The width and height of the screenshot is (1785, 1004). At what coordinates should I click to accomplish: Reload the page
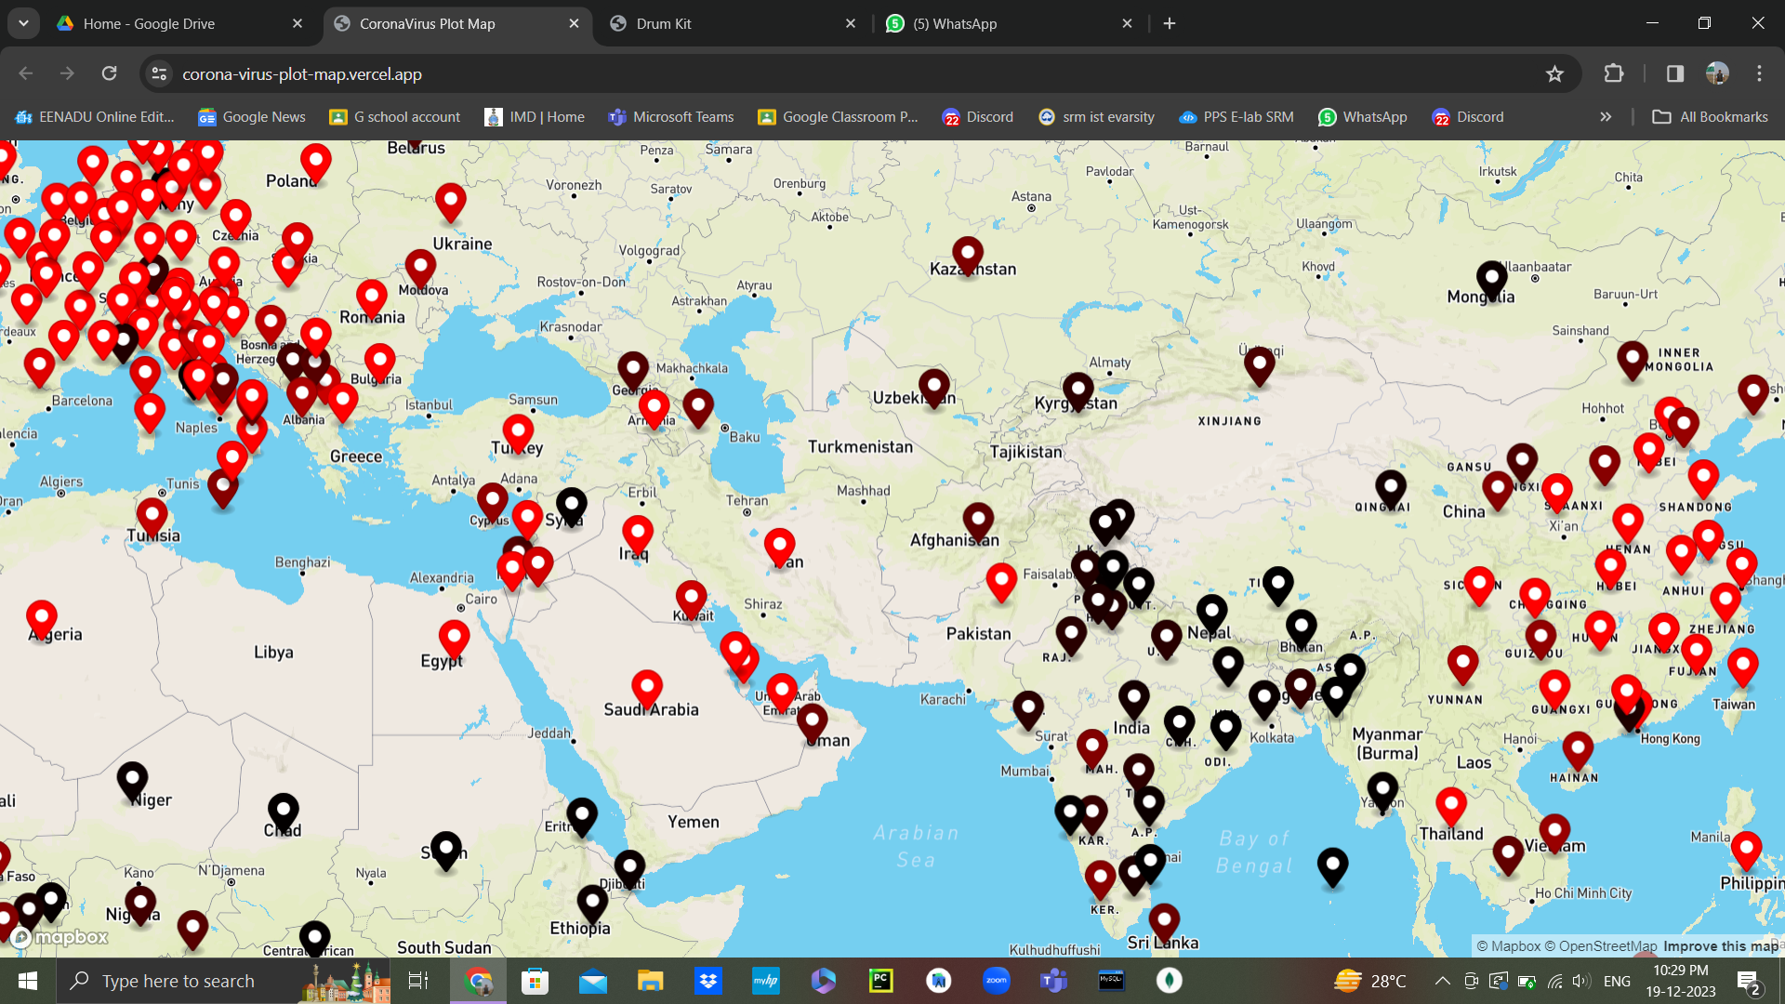(x=110, y=74)
